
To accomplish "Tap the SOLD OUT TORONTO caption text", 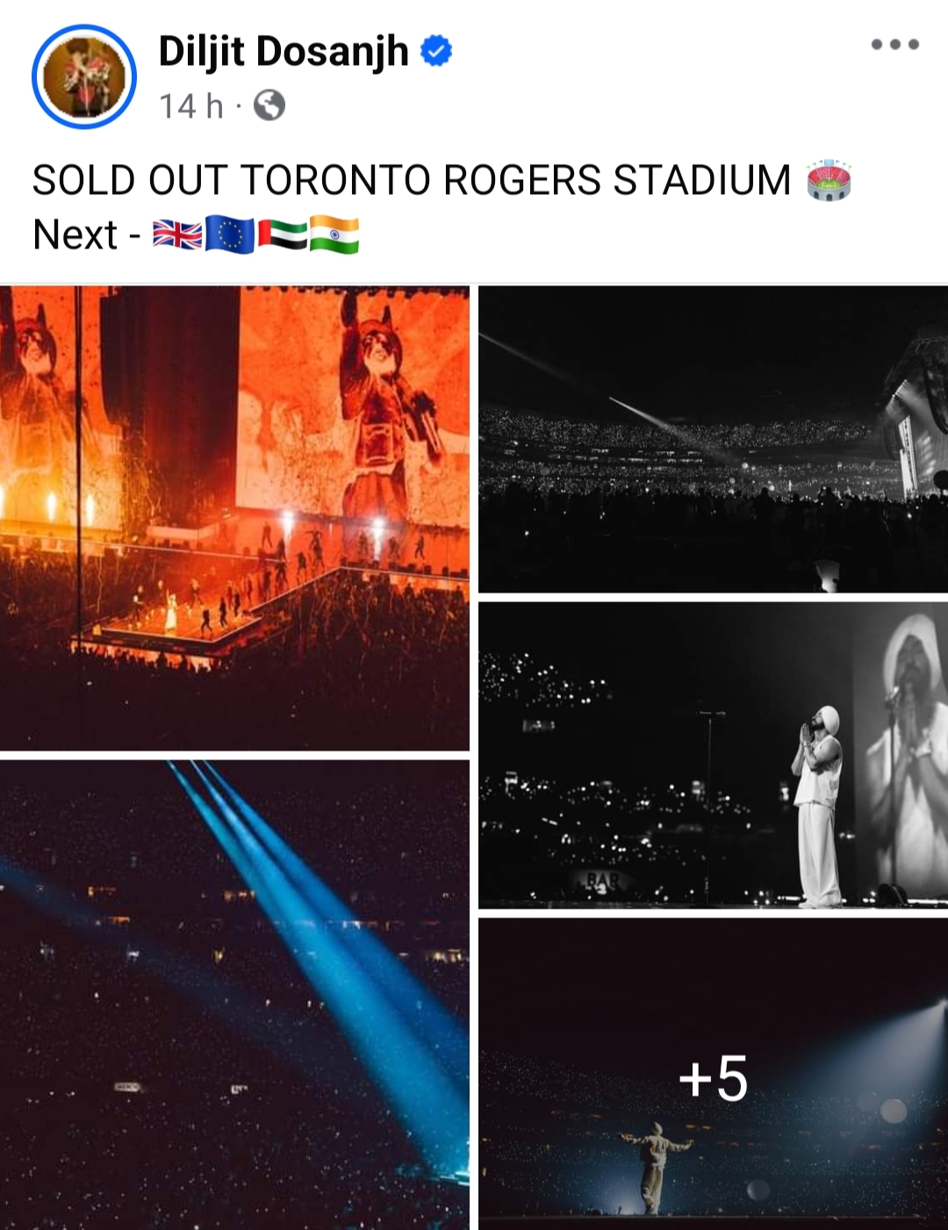I will tap(412, 180).
